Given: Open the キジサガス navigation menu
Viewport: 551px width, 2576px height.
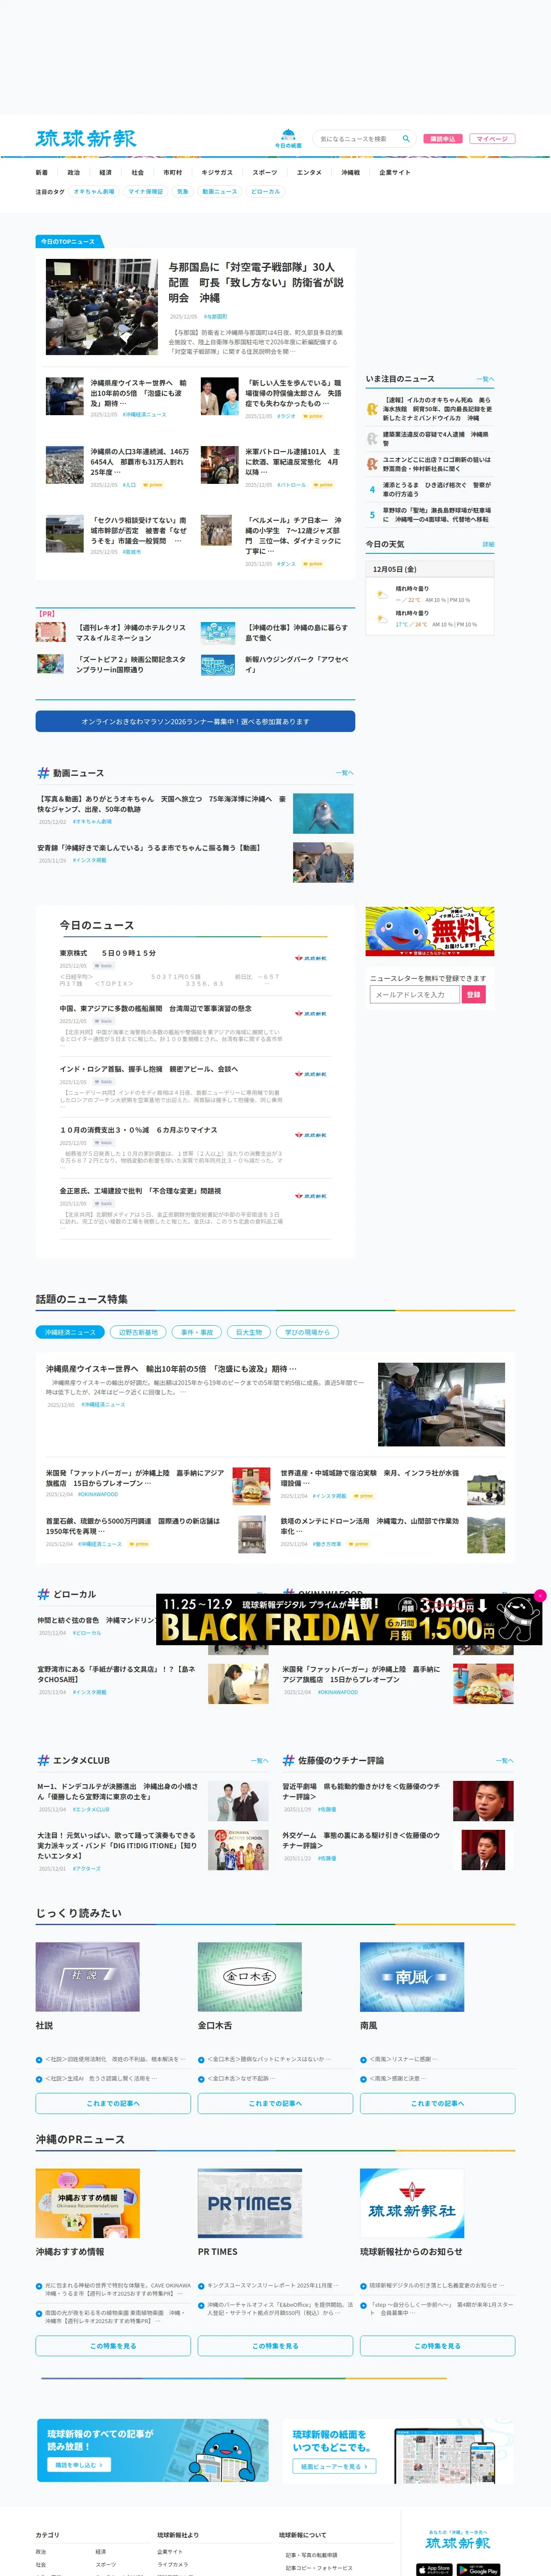Looking at the screenshot, I should [x=217, y=172].
